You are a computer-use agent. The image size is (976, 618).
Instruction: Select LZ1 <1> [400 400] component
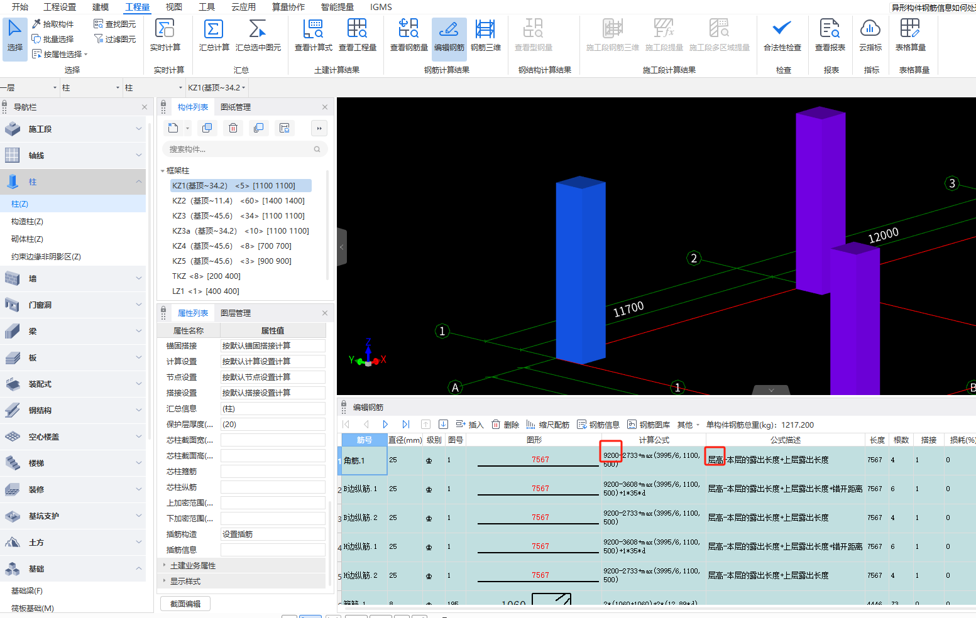(206, 291)
